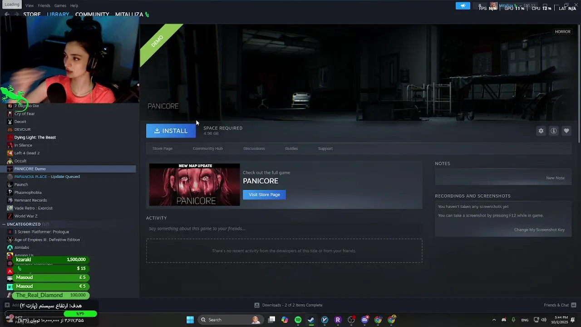Open the game info icon

553,131
